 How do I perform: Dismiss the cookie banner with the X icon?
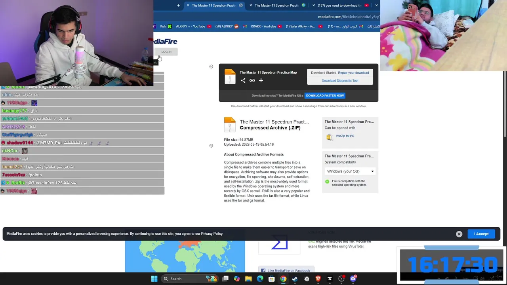tap(459, 234)
